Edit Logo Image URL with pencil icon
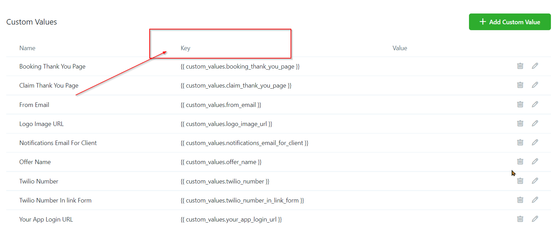 tap(535, 123)
